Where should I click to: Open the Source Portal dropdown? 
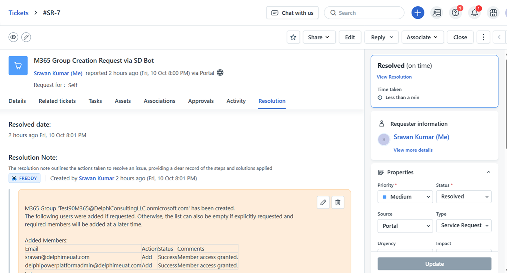pos(405,226)
